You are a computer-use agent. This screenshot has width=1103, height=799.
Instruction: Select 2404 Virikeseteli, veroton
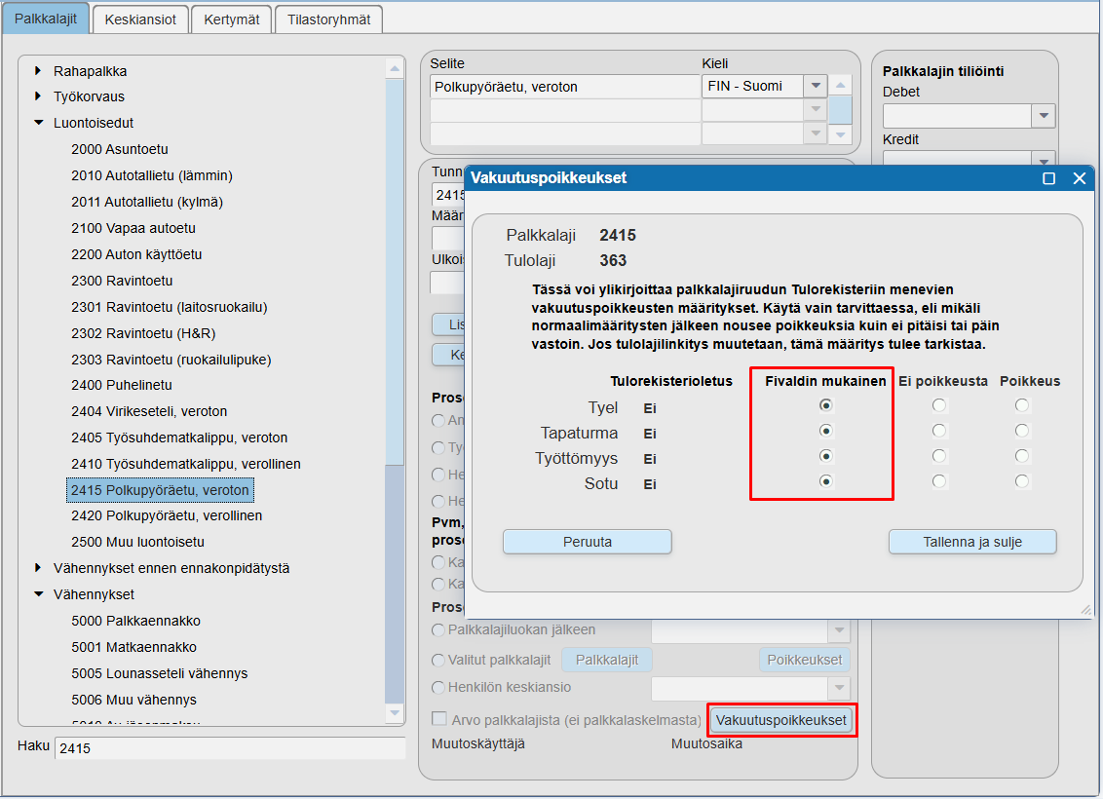(x=149, y=411)
